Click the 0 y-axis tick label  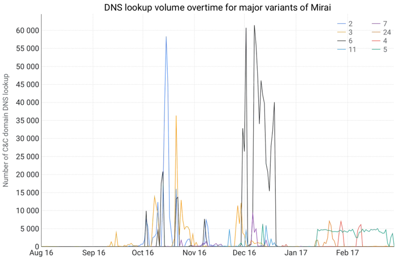pos(37,246)
